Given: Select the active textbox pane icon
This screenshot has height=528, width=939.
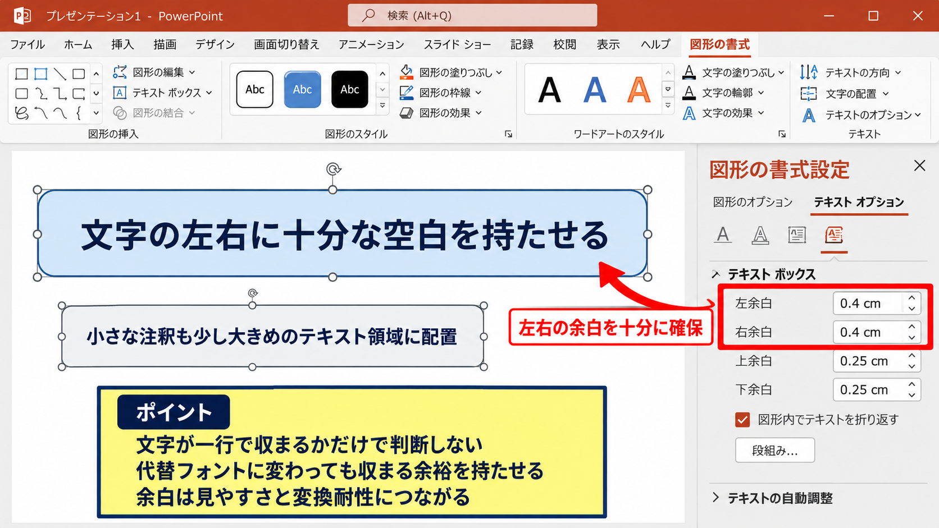Looking at the screenshot, I should point(834,235).
